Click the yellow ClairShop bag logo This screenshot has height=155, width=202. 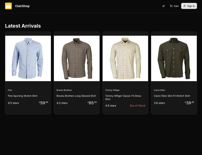point(9,6)
